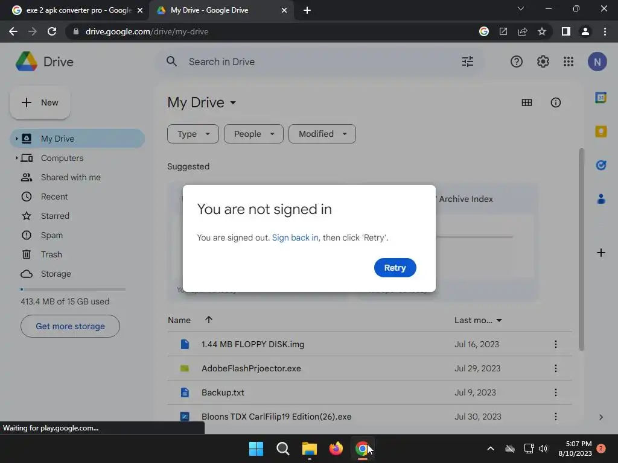Select Bloons TDX CarlFilip19 Edition(26).exe

tap(370, 417)
